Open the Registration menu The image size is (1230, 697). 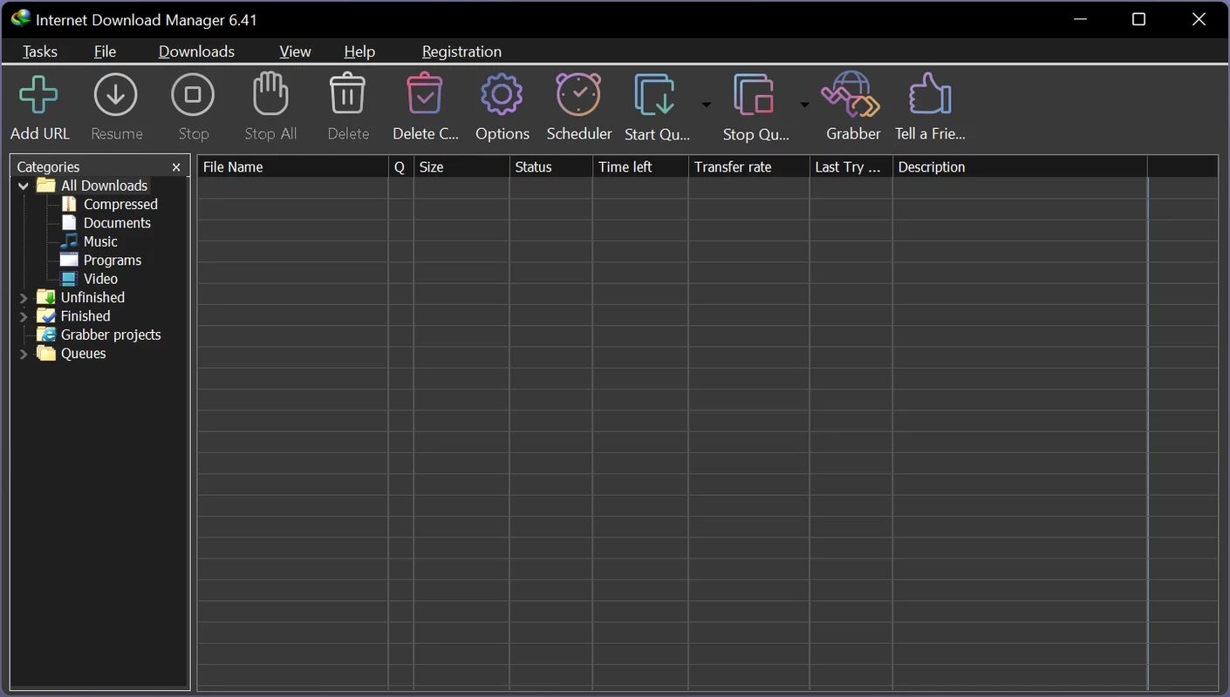[x=461, y=51]
